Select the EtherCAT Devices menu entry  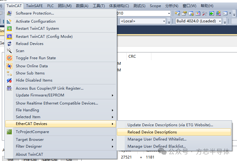click(60, 124)
